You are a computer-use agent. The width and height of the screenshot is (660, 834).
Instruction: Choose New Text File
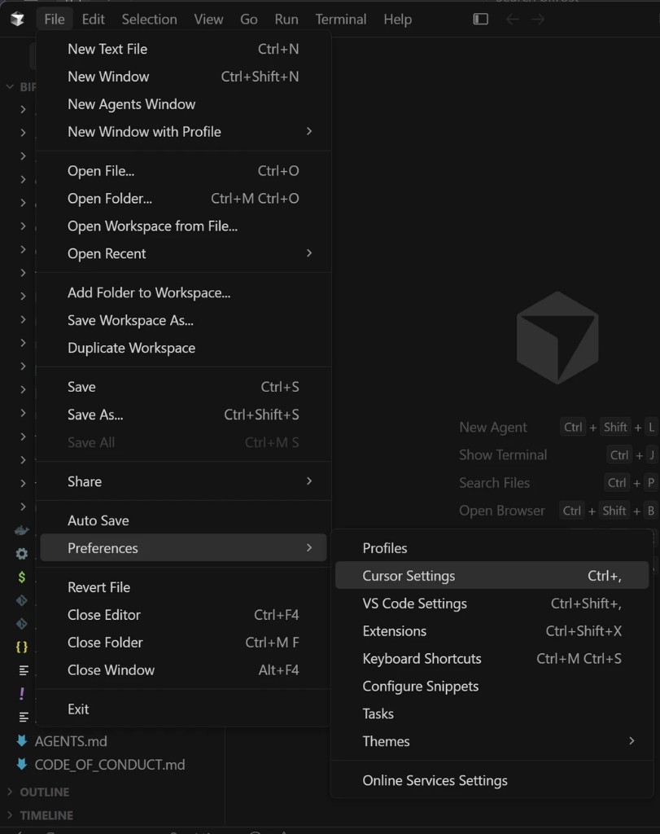[x=183, y=49]
